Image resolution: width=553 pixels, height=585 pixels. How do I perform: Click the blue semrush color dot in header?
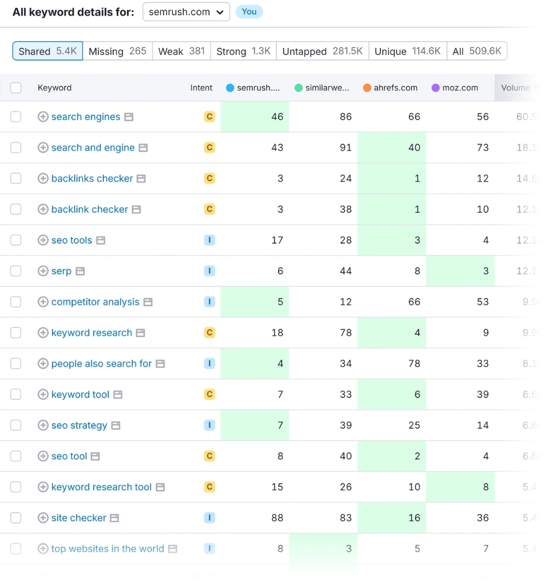click(230, 88)
